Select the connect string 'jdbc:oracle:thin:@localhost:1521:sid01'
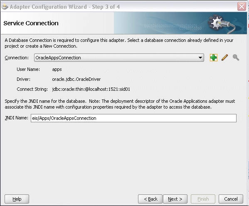The height and width of the screenshot is (206, 249). tap(91, 89)
